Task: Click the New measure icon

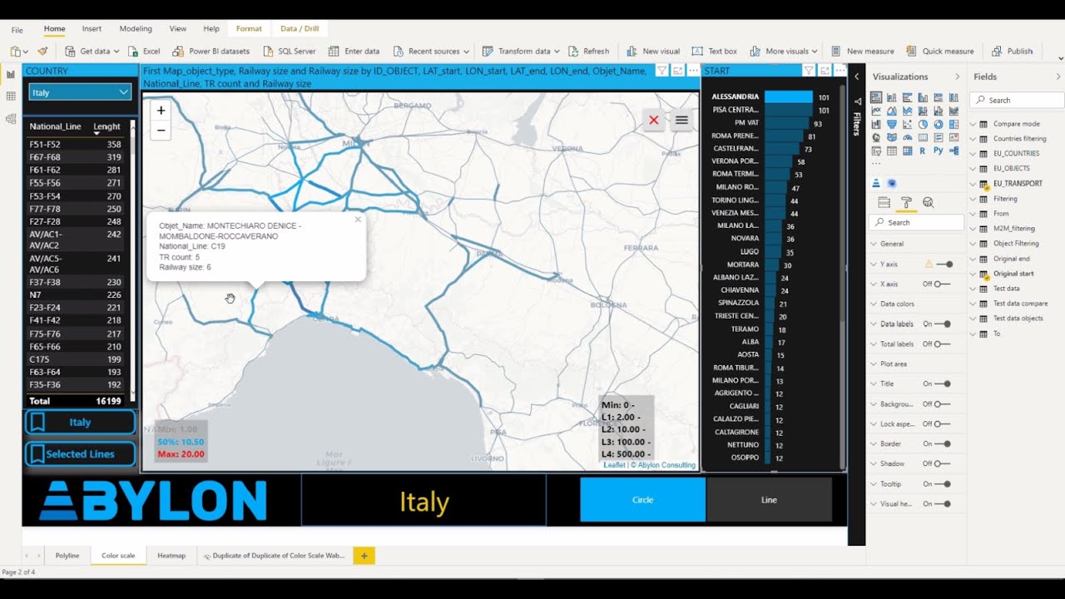Action: pos(836,51)
